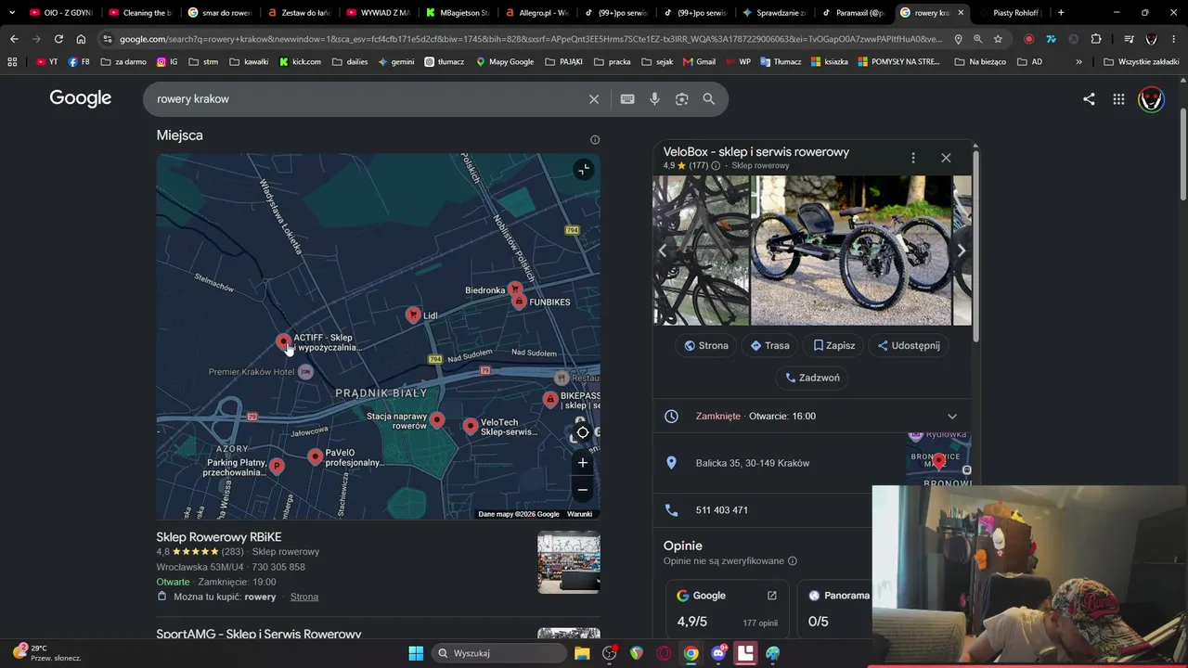Center map on my location
The image size is (1188, 668).
(583, 432)
